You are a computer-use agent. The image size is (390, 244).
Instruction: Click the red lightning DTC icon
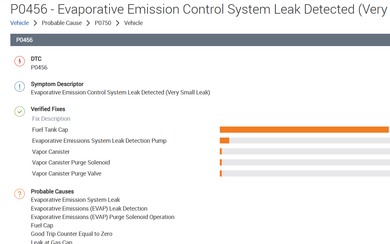(x=19, y=61)
